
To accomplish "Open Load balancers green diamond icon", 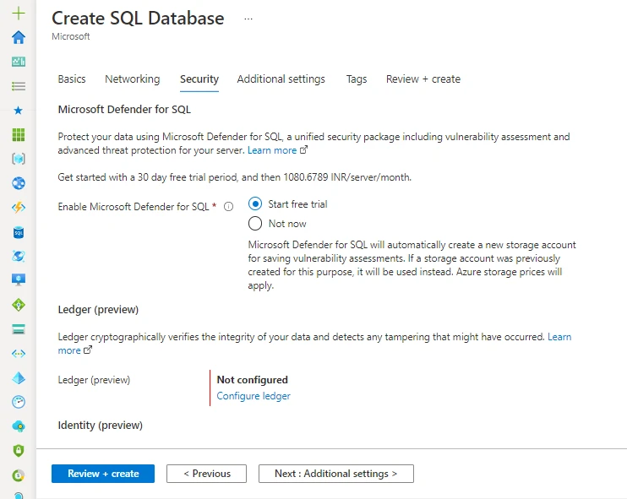I will point(19,305).
